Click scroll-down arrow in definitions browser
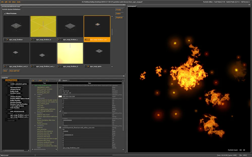The width and height of the screenshot is (252, 157). click(112, 67)
